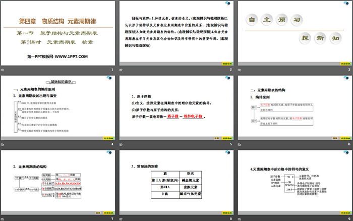Screen dimensions: 353x221
Task: Click slide number 6 label
Action: [x=349, y=144]
